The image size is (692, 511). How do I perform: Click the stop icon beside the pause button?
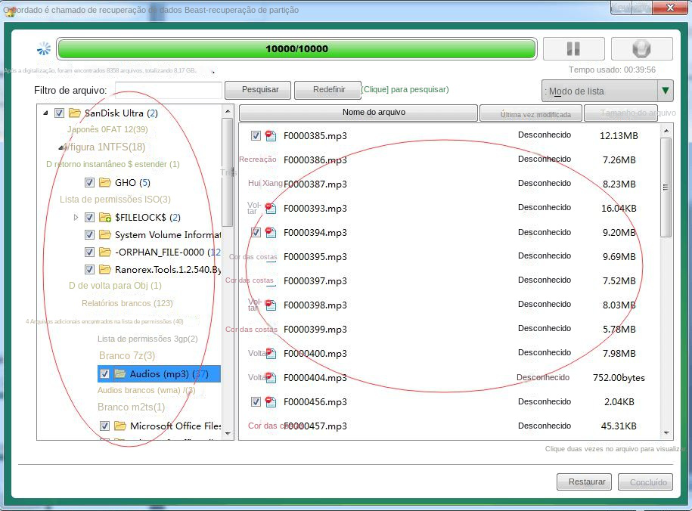point(641,47)
